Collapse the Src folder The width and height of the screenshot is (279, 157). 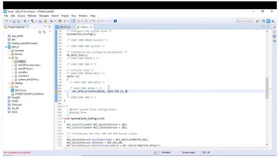[x=9, y=58]
